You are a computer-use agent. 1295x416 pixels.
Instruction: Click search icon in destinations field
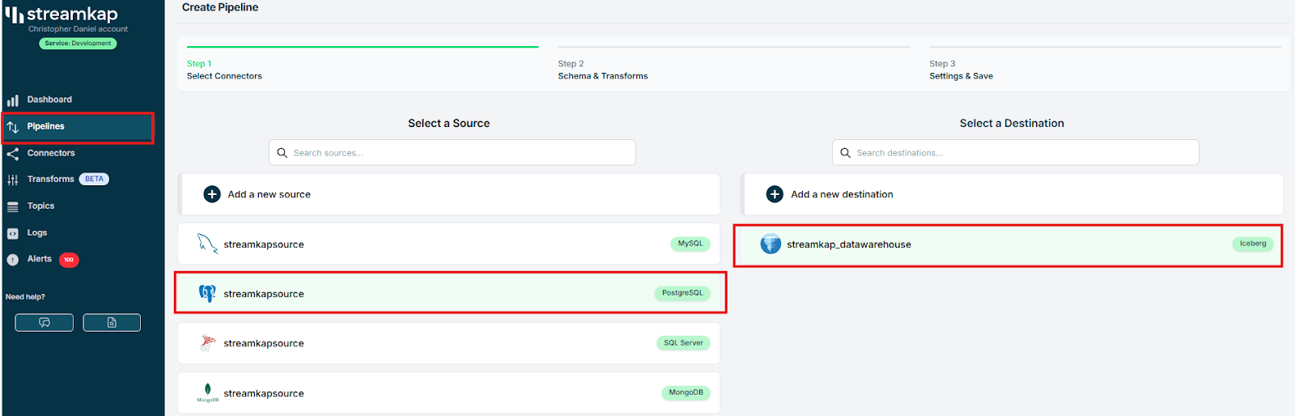point(846,153)
